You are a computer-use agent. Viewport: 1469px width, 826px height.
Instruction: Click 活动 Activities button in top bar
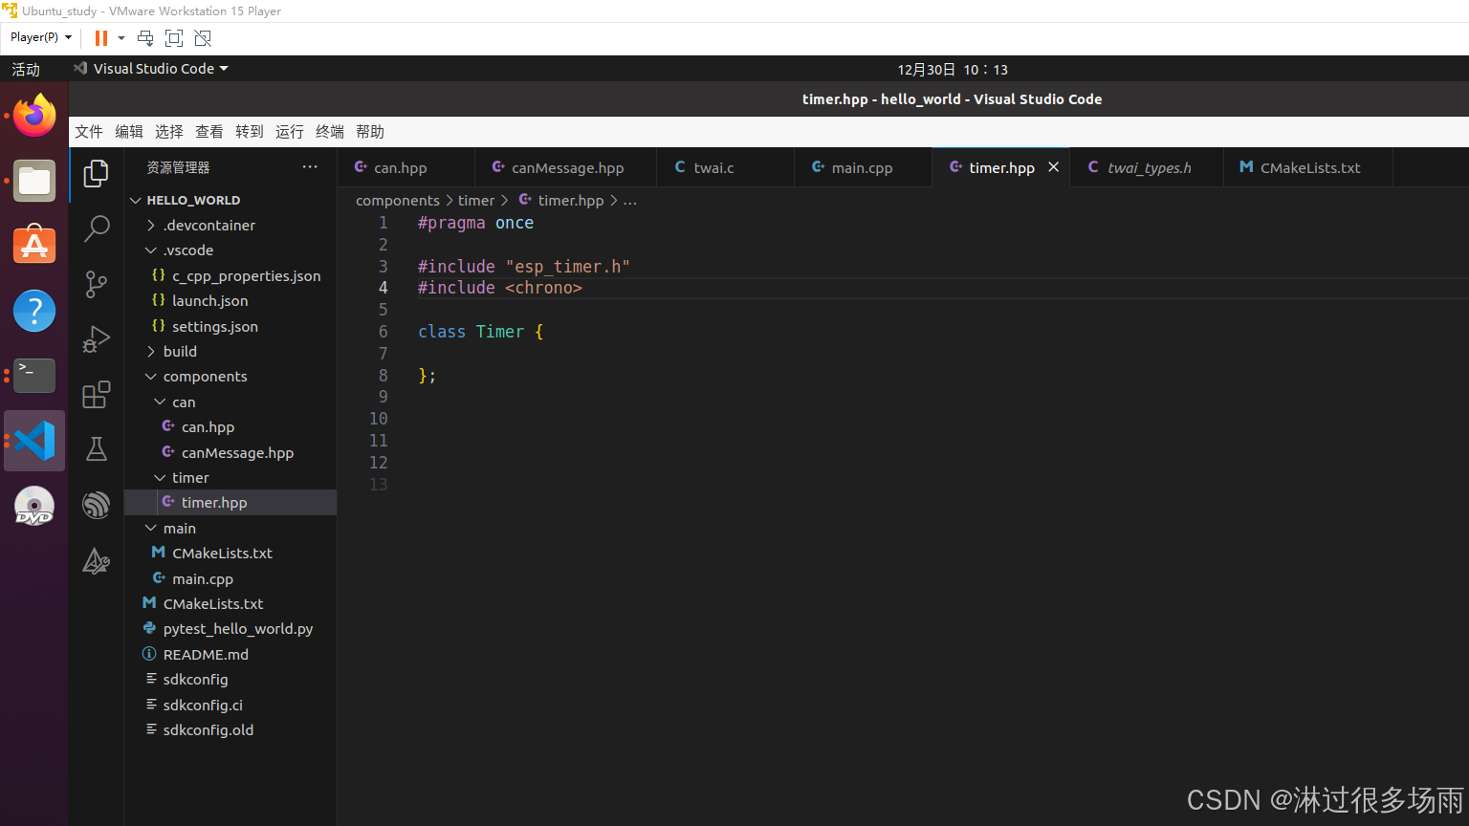(26, 69)
